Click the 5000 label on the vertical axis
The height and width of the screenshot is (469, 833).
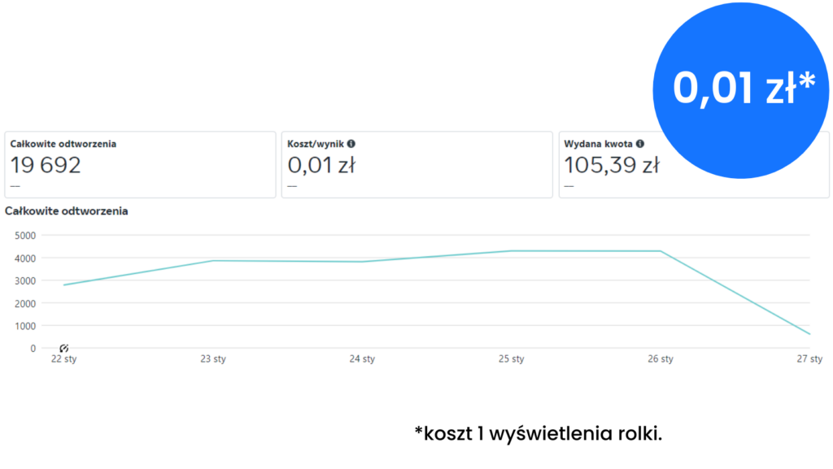click(x=27, y=236)
